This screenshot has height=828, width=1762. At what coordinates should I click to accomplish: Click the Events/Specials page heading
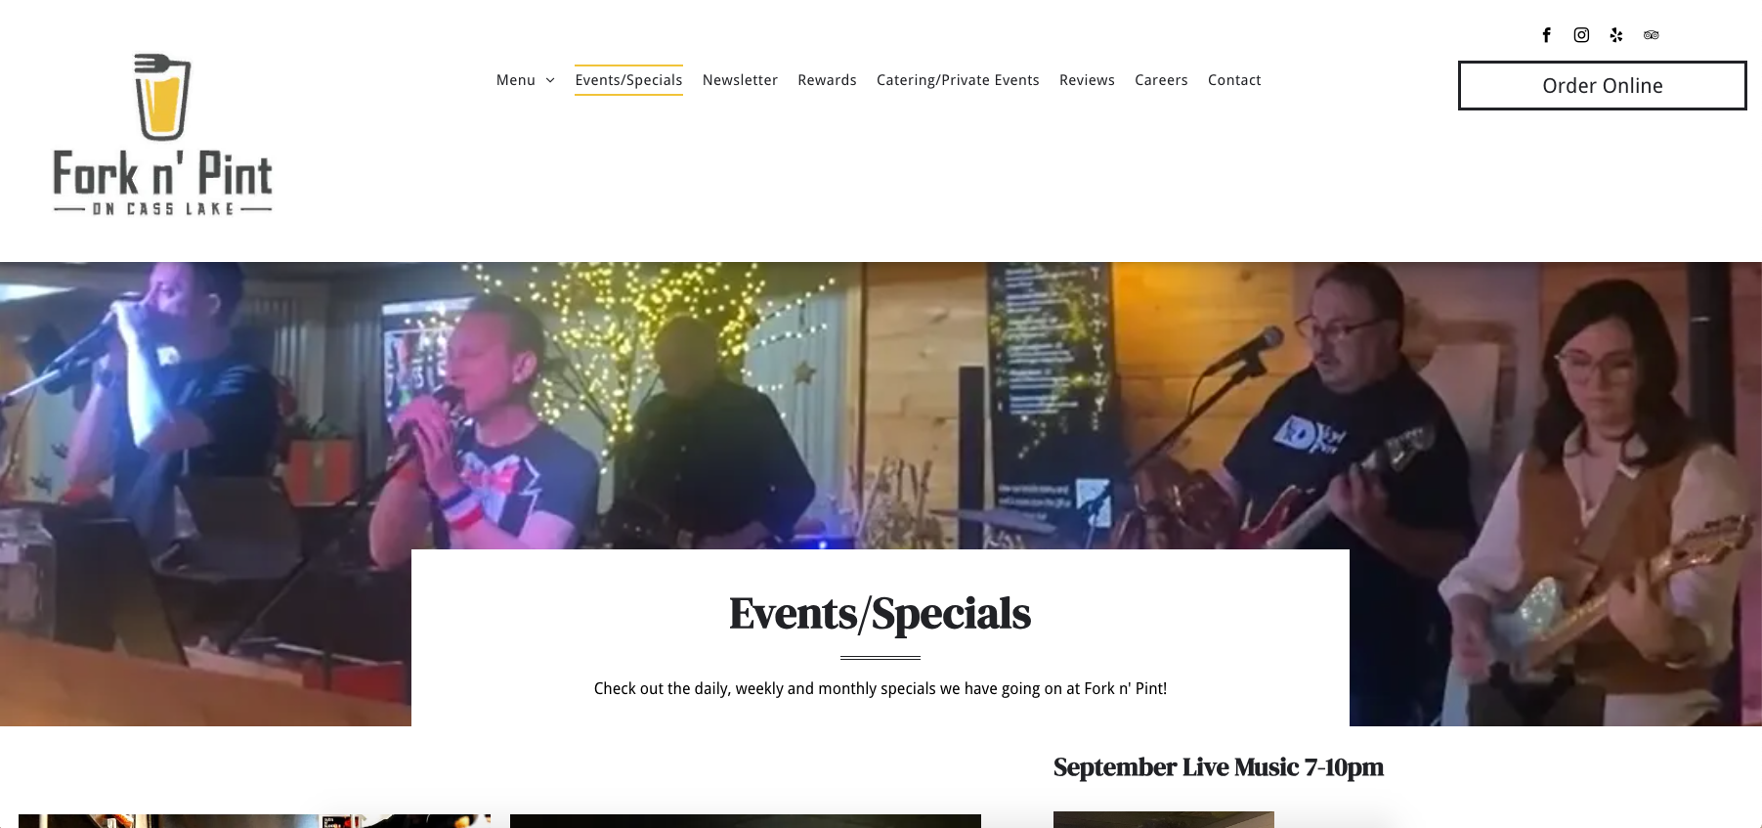[x=880, y=613]
